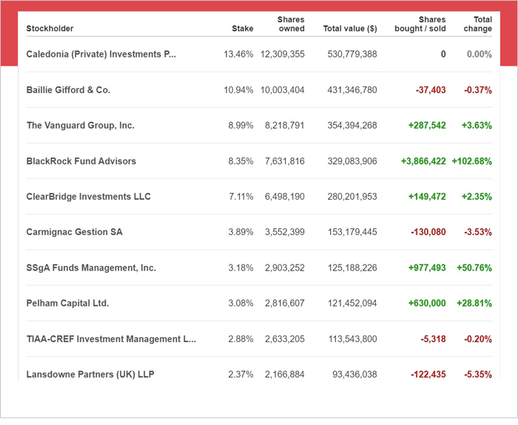
Task: Select Caledonia (Private) Investments stockholder name
Action: [101, 54]
